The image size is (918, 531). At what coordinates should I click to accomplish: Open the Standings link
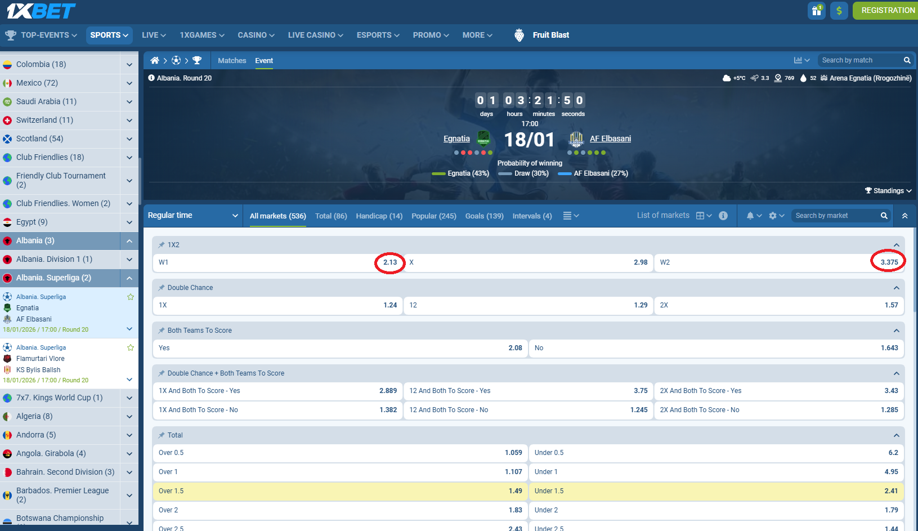[x=888, y=190]
